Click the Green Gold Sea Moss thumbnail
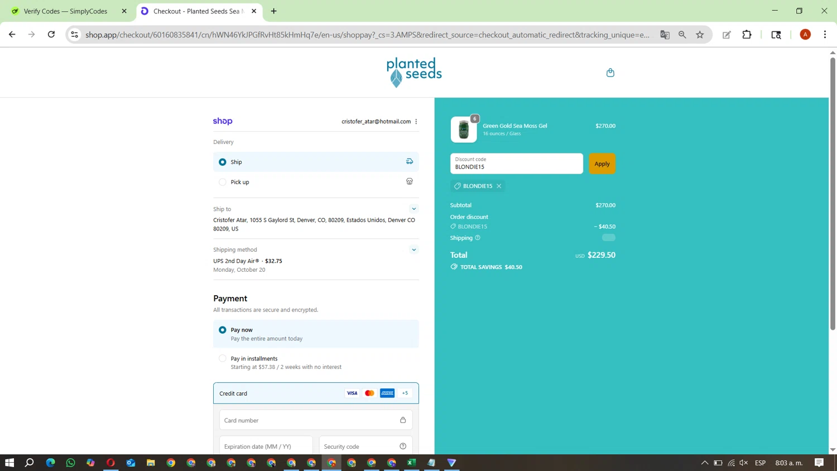The width and height of the screenshot is (837, 471). tap(464, 129)
